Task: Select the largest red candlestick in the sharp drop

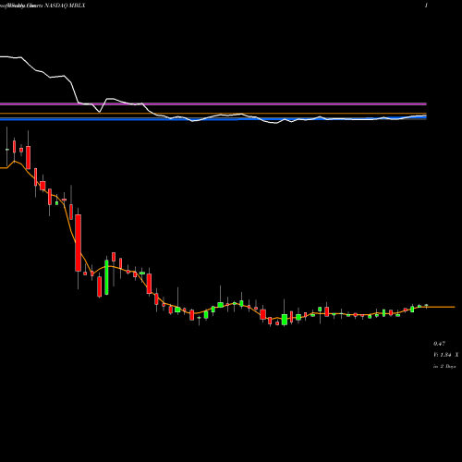Action: point(79,243)
